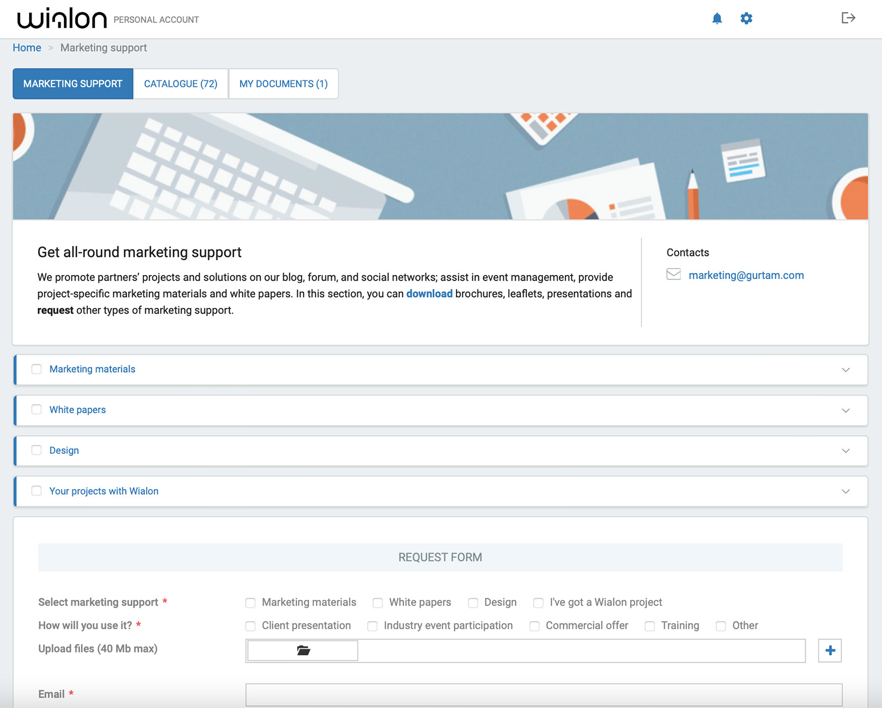Enable the Design checkbox in the section list

(36, 450)
